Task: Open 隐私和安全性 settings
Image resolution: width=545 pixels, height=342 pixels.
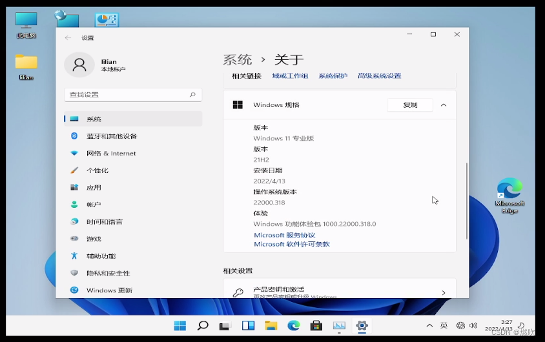Action: point(133,273)
